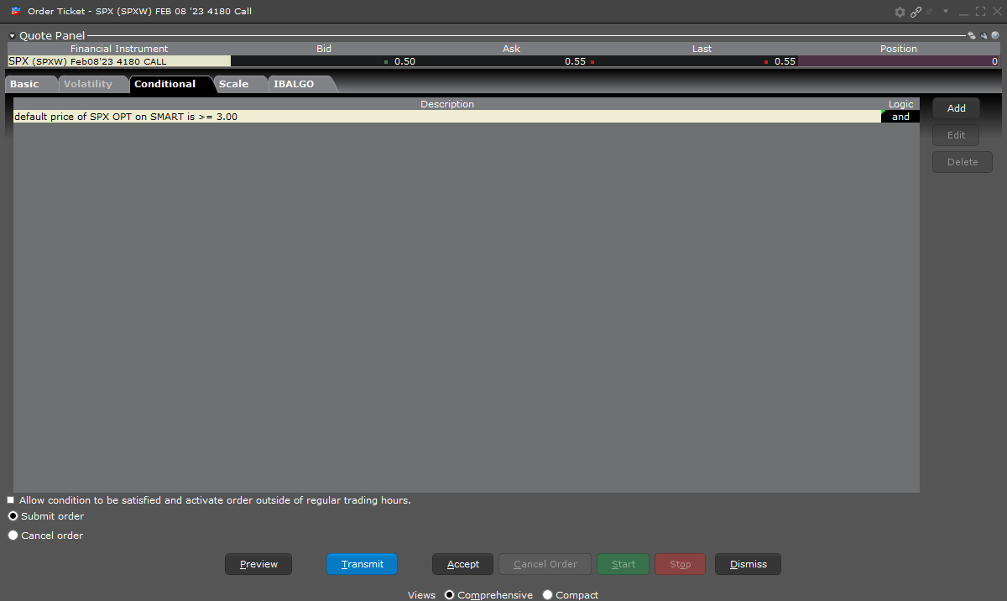This screenshot has height=601, width=1007.
Task: Open the settings gear in title bar
Action: pos(900,12)
